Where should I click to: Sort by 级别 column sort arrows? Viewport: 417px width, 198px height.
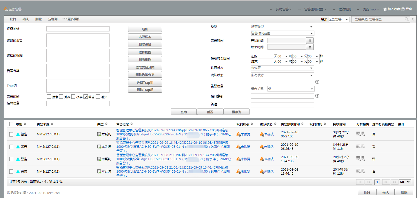[25, 124]
